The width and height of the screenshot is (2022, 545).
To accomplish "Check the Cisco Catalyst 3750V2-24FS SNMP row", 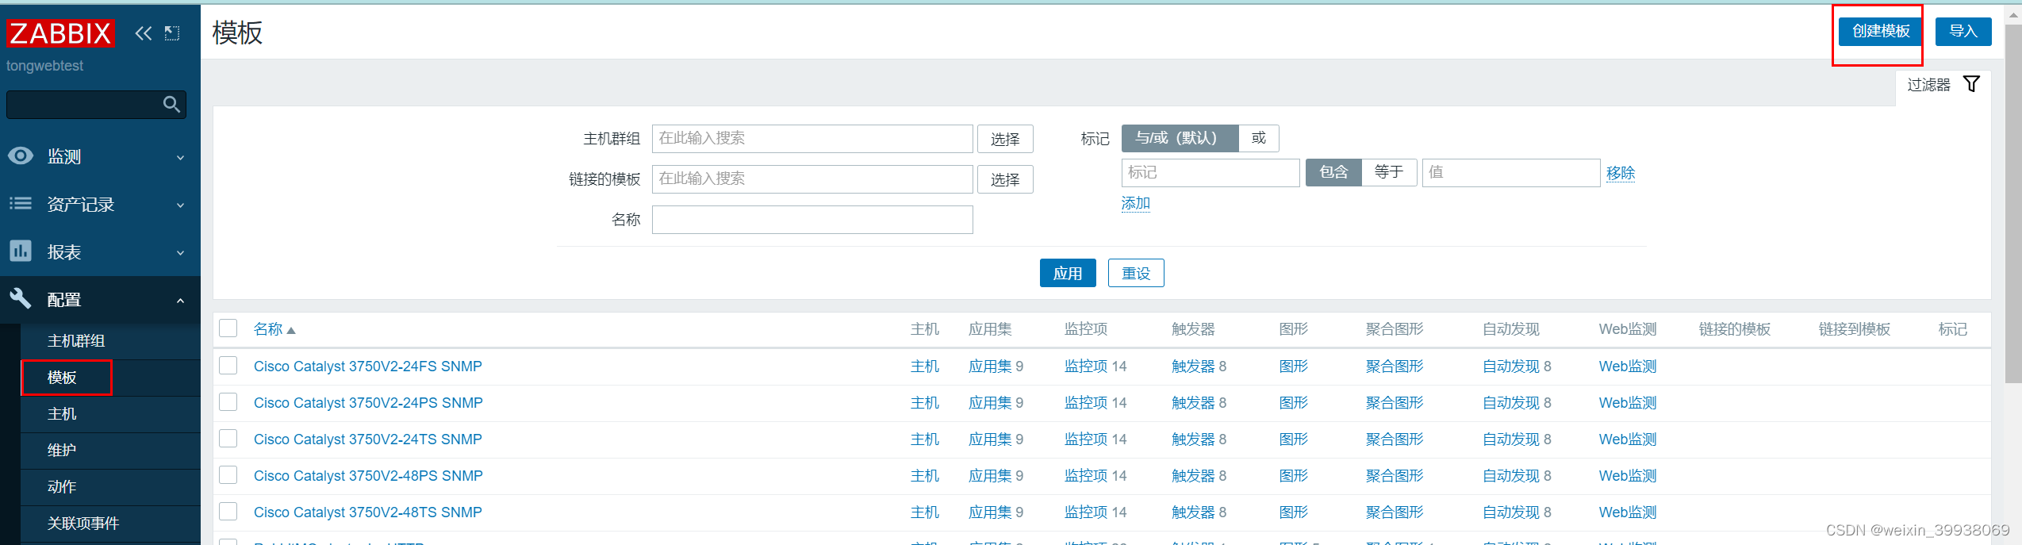I will pyautogui.click(x=228, y=365).
